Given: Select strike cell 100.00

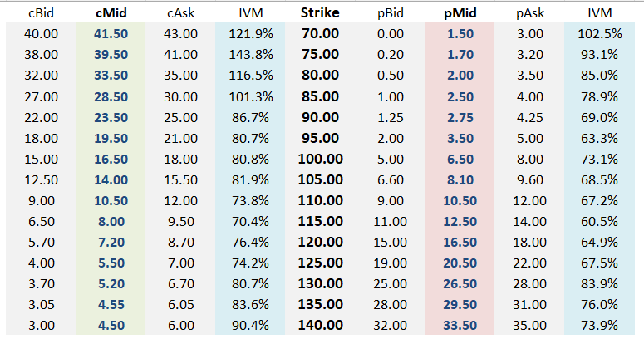Looking at the screenshot, I should (x=321, y=159).
